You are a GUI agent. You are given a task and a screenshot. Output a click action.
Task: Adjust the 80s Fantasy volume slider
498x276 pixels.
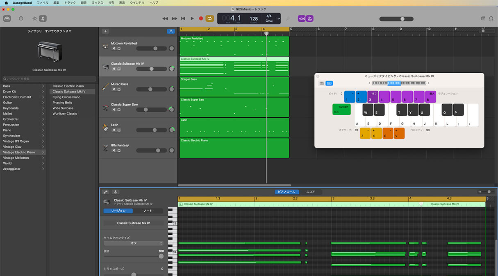[x=158, y=150]
